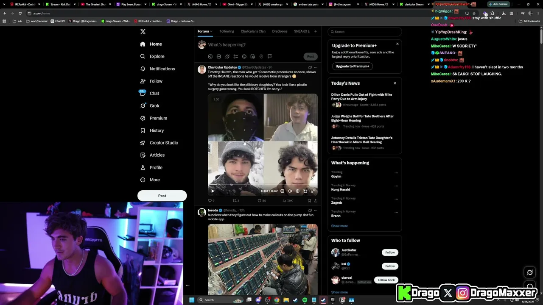
Task: Open Notifications in the sidebar
Action: tap(157, 69)
